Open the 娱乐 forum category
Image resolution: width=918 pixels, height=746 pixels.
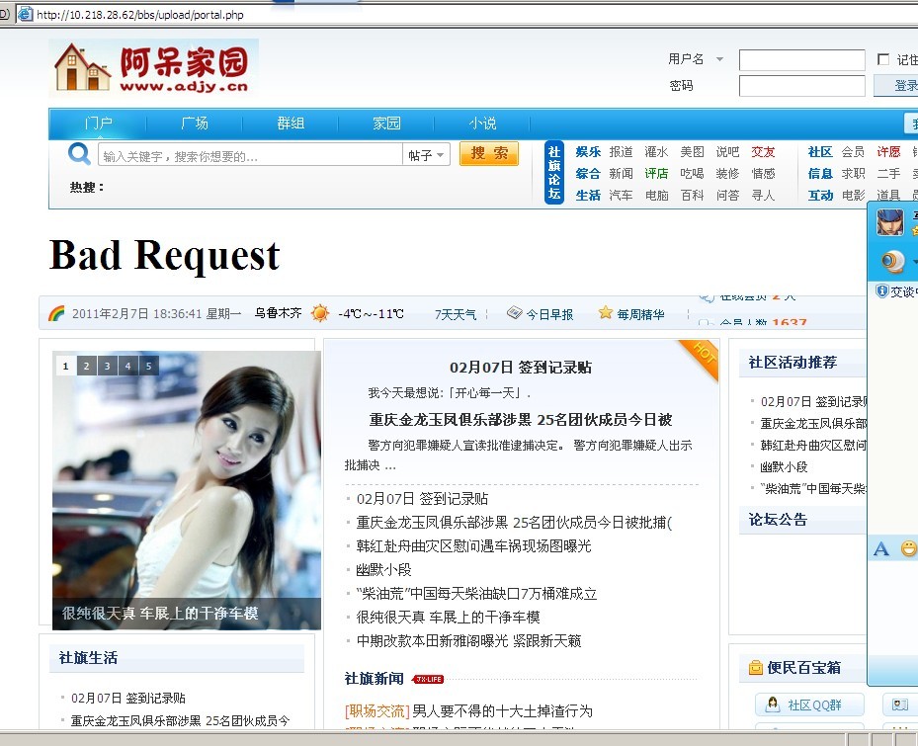coord(588,152)
